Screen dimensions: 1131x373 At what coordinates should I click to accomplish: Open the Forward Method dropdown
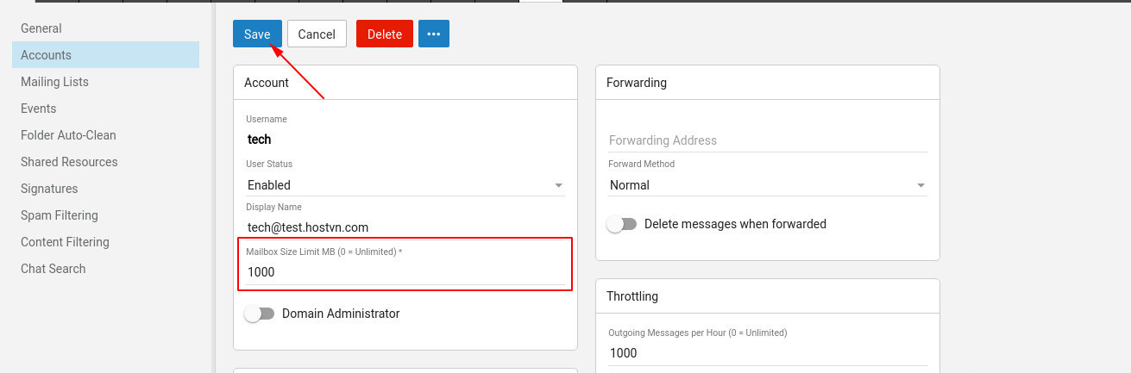[x=768, y=185]
